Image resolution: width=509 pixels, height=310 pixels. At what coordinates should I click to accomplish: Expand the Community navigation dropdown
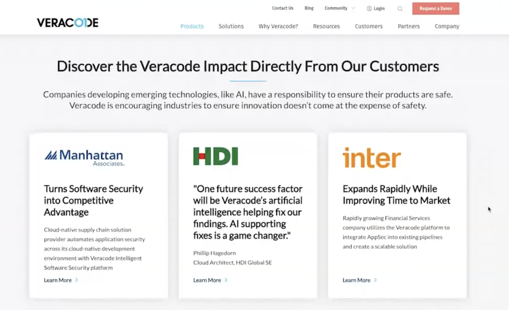[x=338, y=8]
